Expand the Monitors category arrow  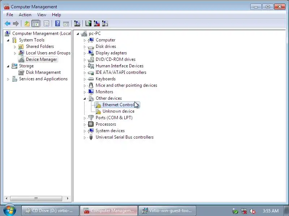(x=85, y=92)
